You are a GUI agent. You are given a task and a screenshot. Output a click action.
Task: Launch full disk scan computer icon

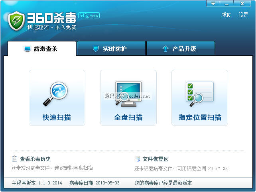(x=128, y=94)
